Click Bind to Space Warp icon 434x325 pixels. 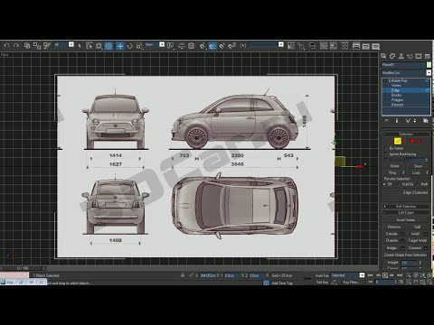tap(47, 45)
